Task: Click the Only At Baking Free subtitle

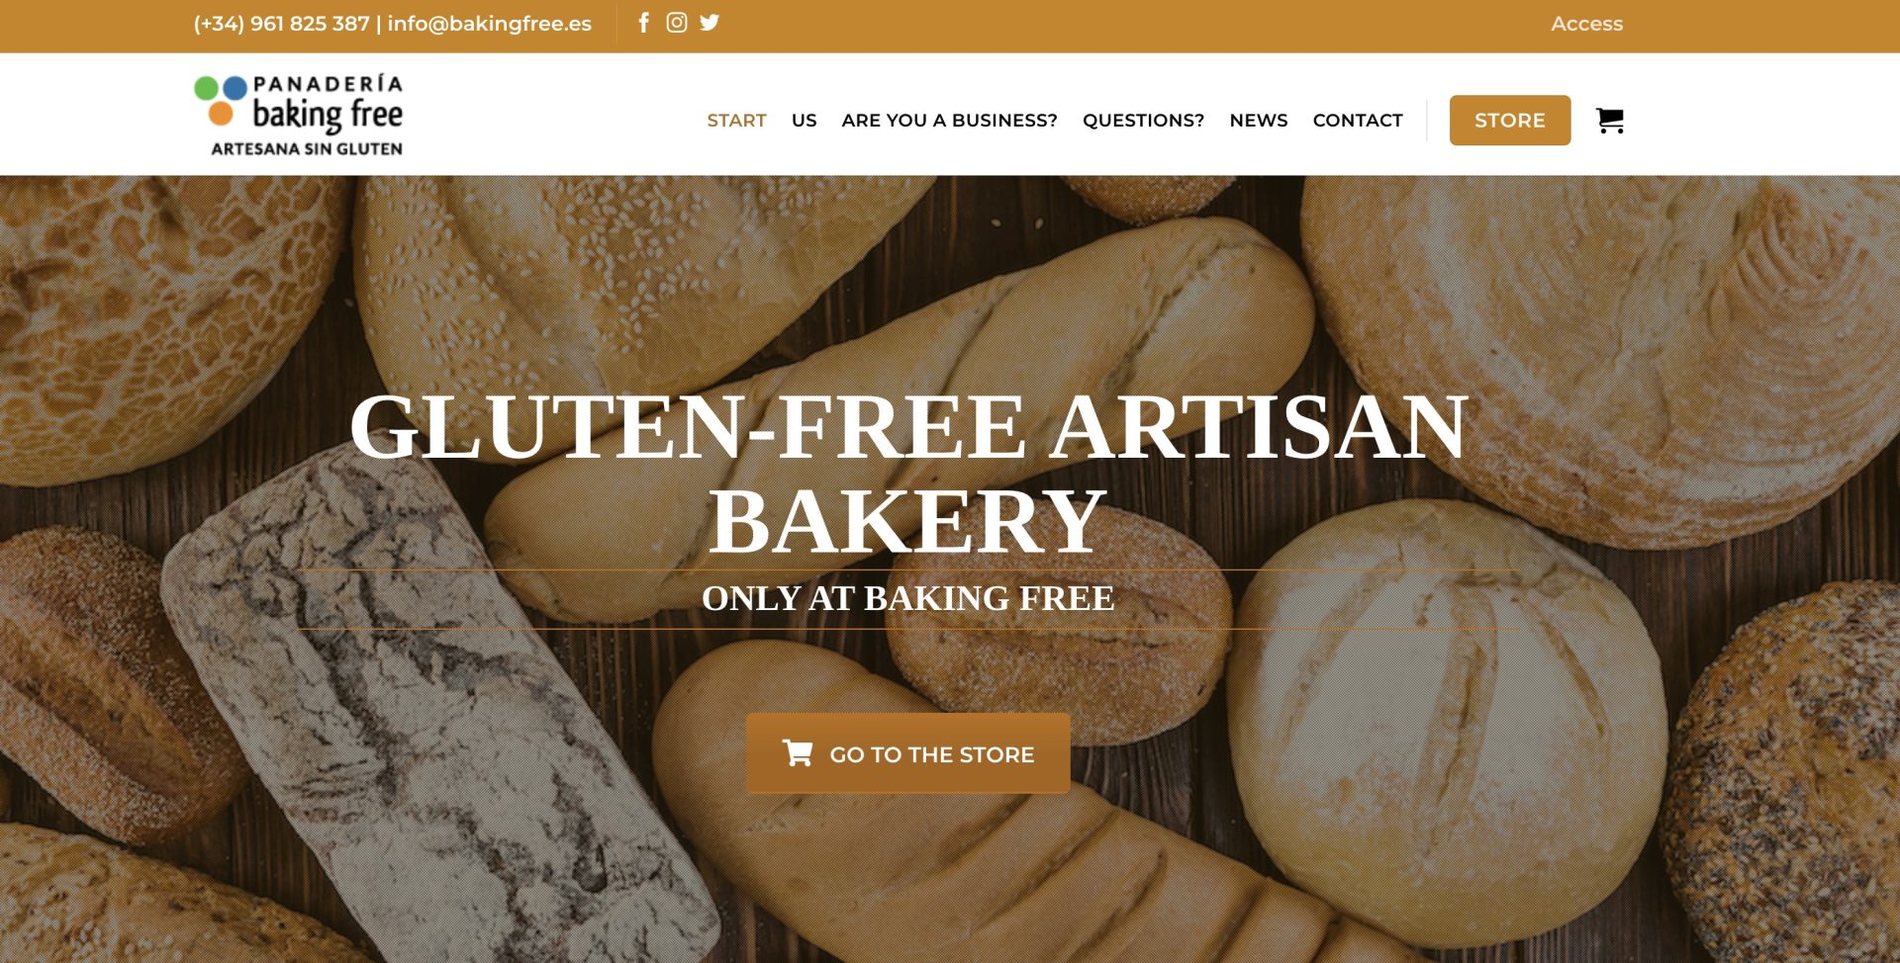Action: (x=908, y=598)
